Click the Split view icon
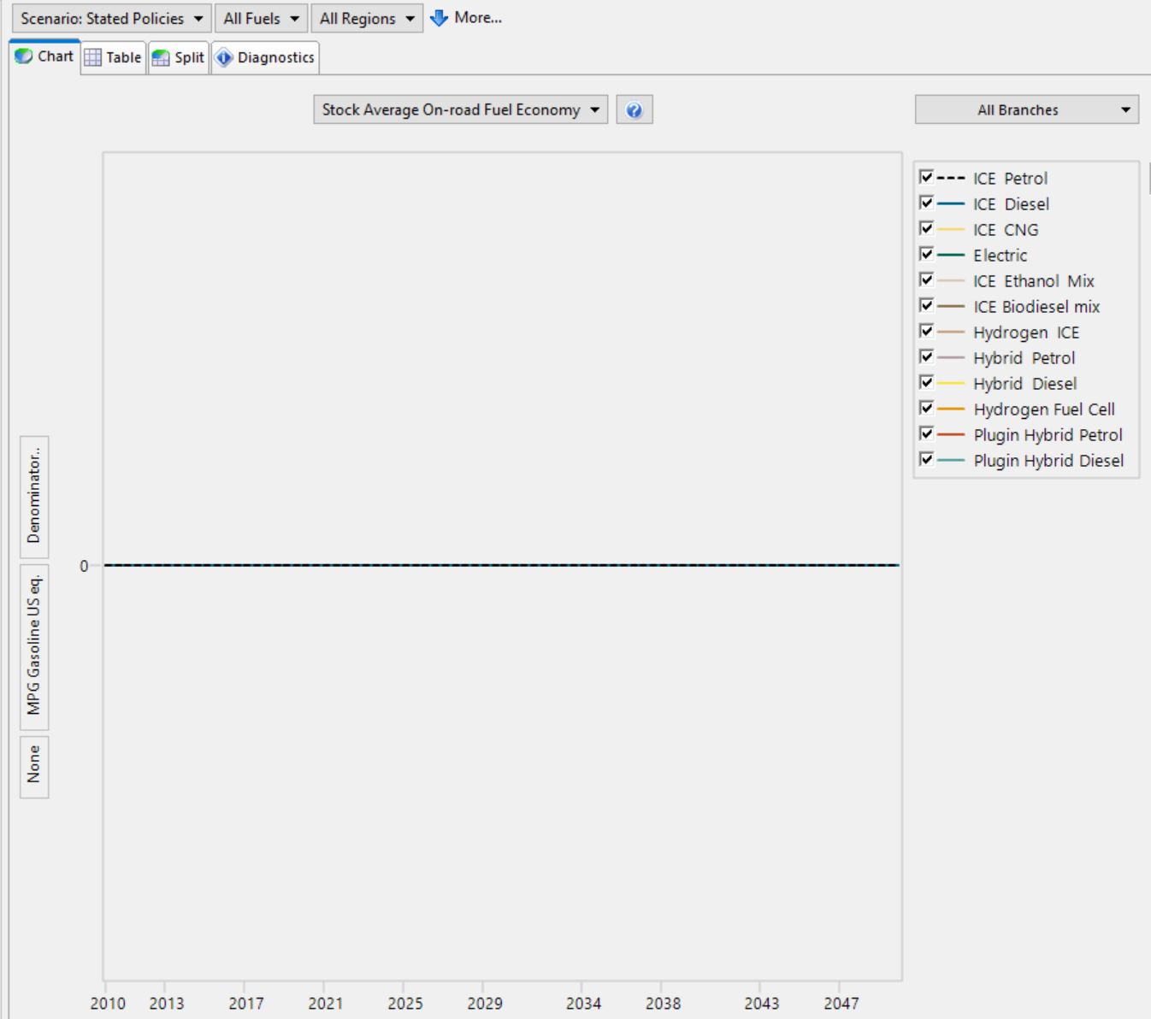Image resolution: width=1151 pixels, height=1019 pixels. (x=161, y=58)
